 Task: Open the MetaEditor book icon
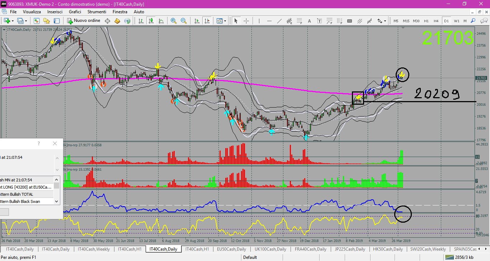point(117,21)
